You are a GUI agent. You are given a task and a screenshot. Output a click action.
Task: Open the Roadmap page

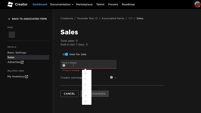(128, 4)
